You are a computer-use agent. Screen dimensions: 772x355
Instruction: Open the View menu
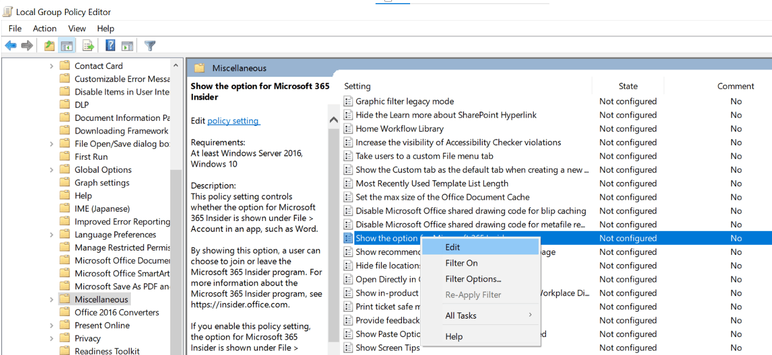(77, 28)
